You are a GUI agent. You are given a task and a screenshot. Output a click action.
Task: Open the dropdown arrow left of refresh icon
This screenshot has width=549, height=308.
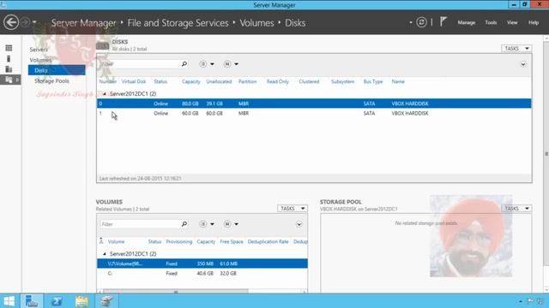pyautogui.click(x=411, y=23)
